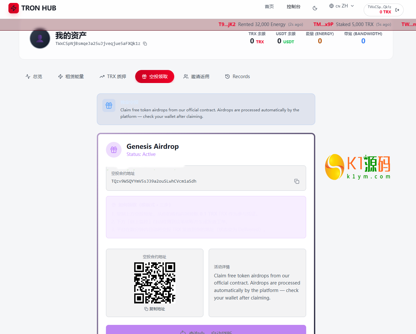Toggle dark mode moon icon
Screen dimensions: 416x334
[x=315, y=8]
